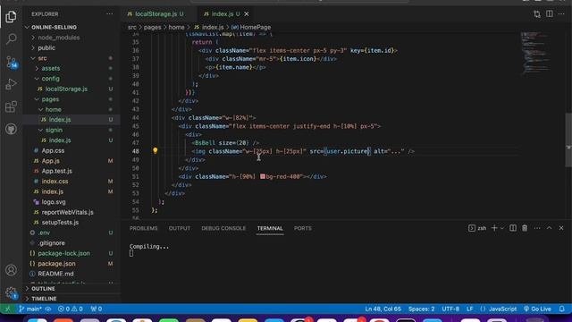Click Spaces: 2 indentation setting
The image size is (572, 322).
coord(421,309)
